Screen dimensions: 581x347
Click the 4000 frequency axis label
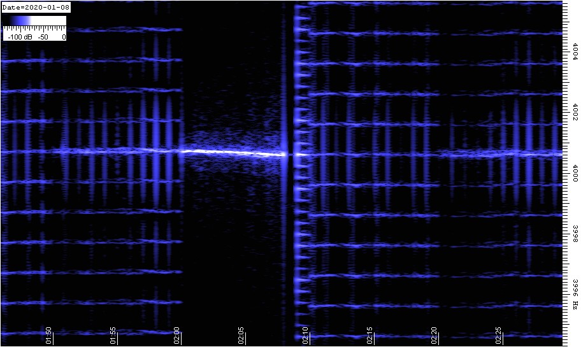pyautogui.click(x=575, y=173)
